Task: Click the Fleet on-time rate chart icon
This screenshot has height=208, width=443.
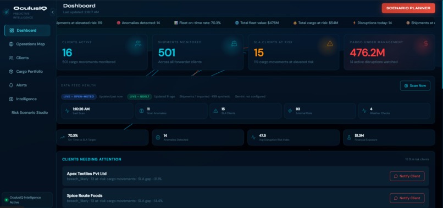Action: pyautogui.click(x=176, y=23)
